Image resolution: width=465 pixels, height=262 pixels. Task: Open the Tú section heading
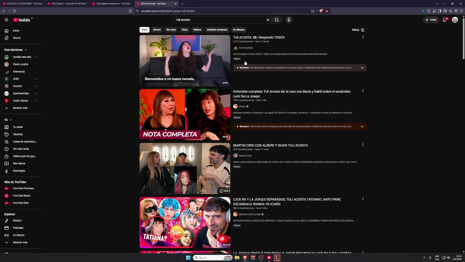pos(8,120)
